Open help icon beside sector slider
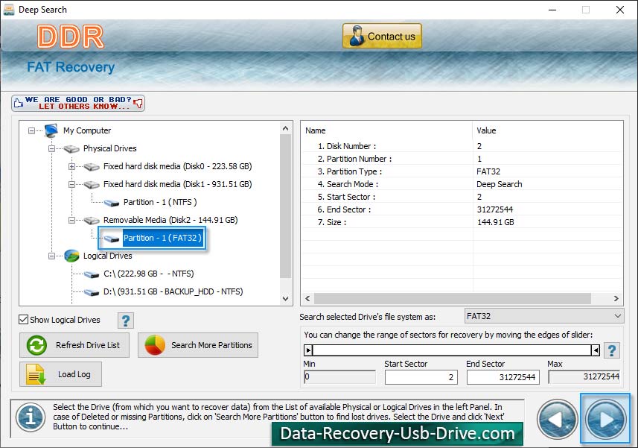This screenshot has width=638, height=448. tap(611, 350)
